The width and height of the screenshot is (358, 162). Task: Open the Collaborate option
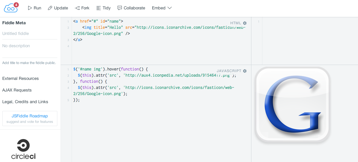pyautogui.click(x=131, y=8)
